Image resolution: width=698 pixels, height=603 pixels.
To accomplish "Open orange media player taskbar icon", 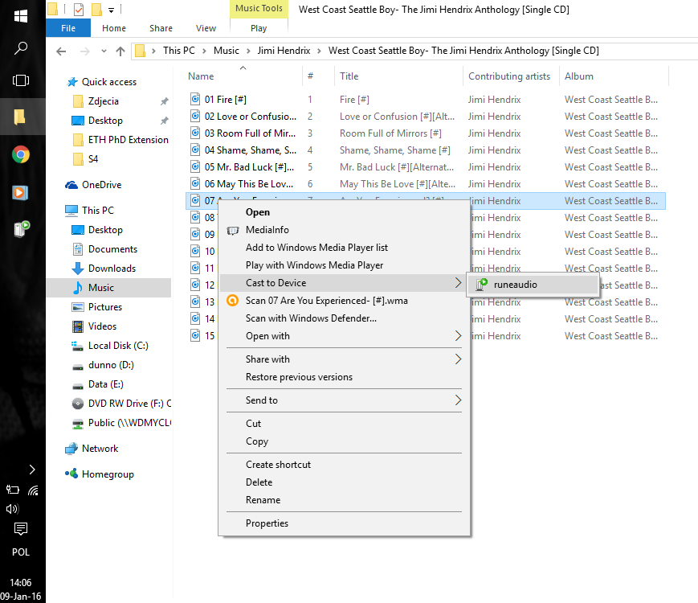I will [x=19, y=192].
